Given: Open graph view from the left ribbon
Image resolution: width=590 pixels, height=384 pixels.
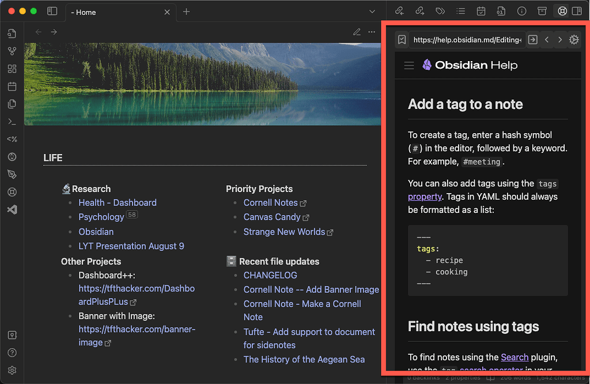Looking at the screenshot, I should click(x=12, y=51).
